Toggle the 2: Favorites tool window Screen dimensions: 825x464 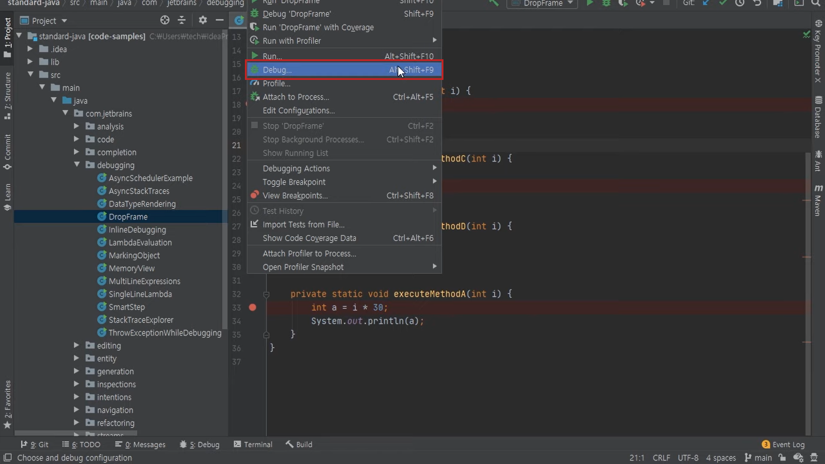7,404
